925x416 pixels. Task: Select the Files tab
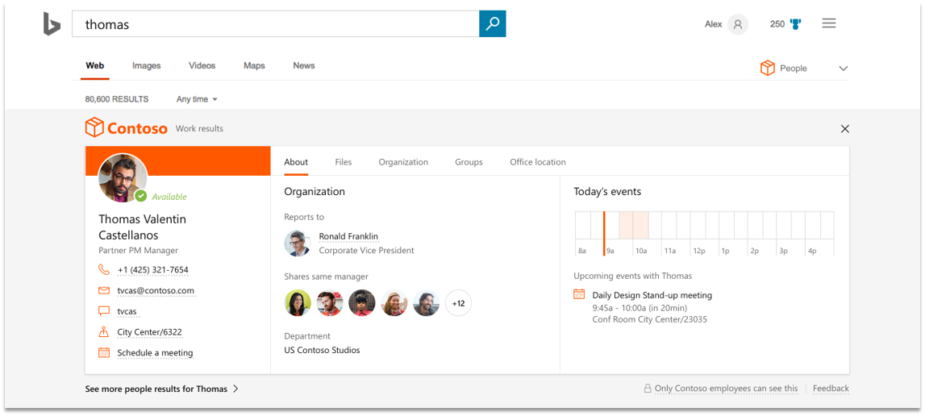344,162
